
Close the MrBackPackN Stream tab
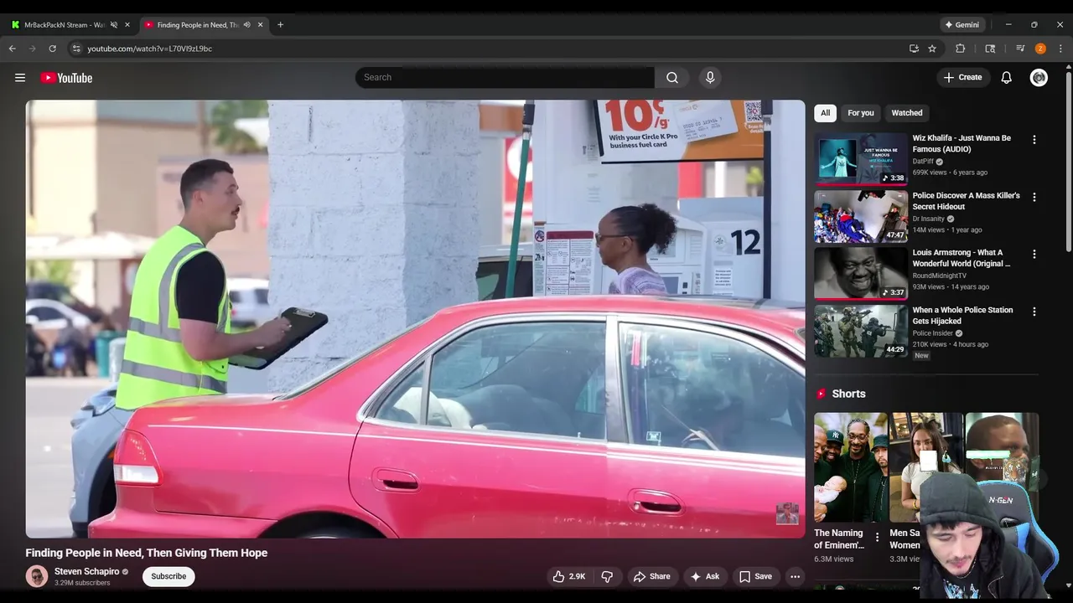click(x=127, y=25)
